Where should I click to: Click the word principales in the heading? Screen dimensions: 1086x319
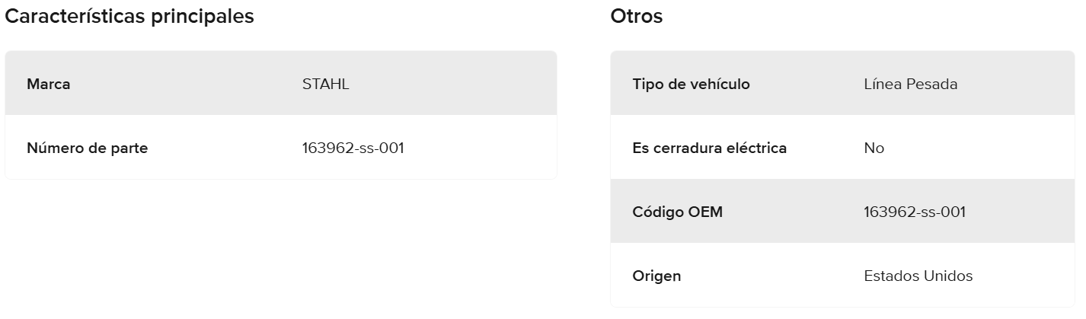(206, 16)
